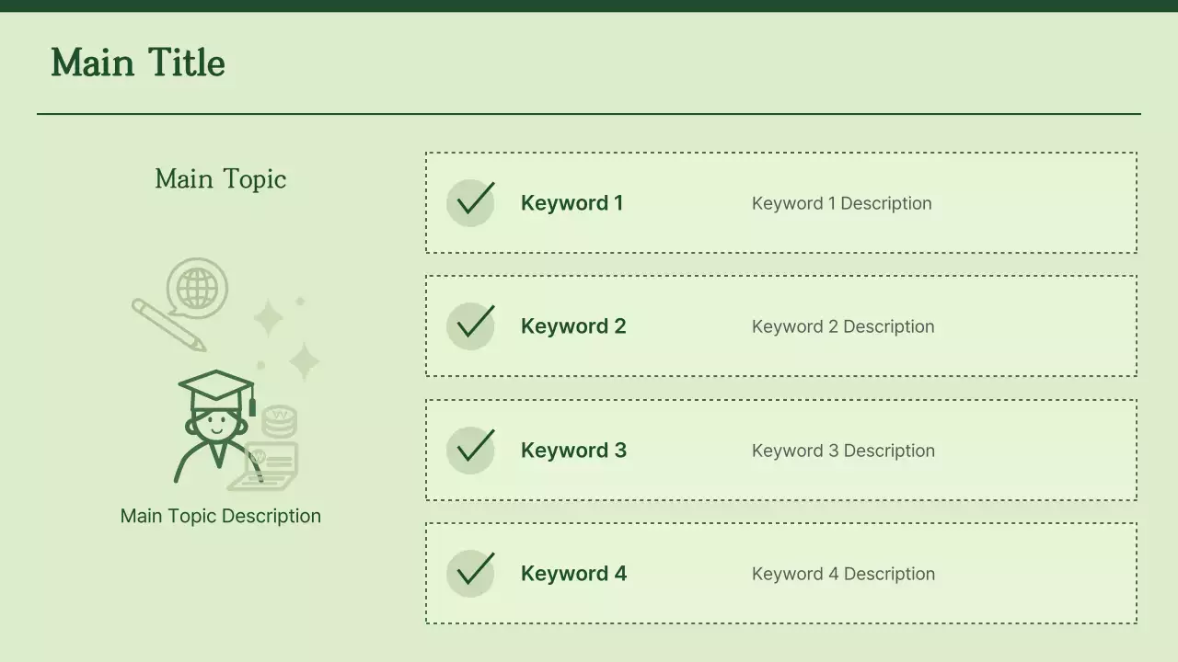Click the Main Topic Description caption

click(221, 516)
